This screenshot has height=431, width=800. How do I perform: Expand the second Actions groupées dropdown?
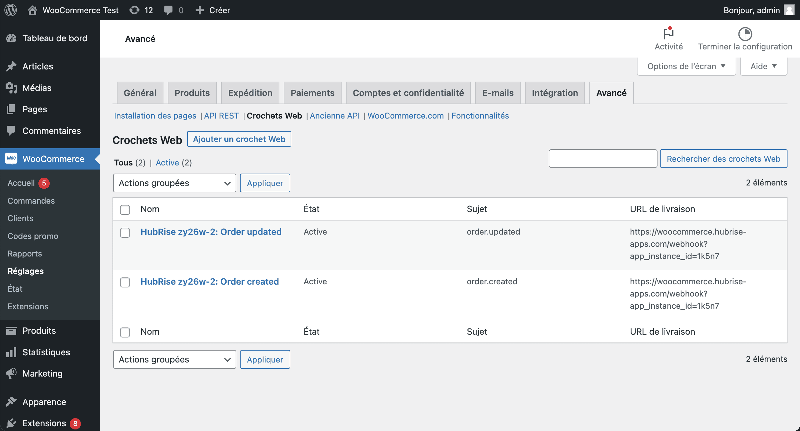click(173, 359)
